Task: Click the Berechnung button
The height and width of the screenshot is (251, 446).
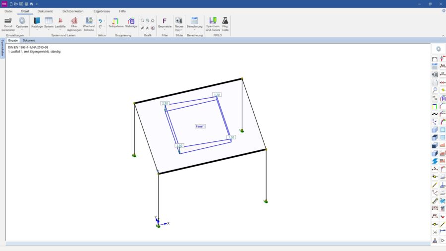Action: [195, 23]
